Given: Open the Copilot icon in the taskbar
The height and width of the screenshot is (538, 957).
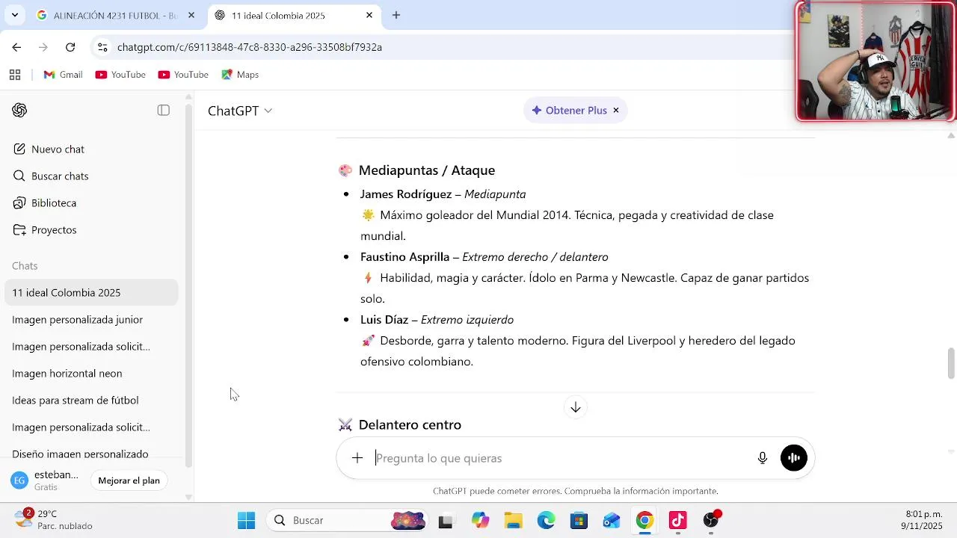Looking at the screenshot, I should point(480,520).
